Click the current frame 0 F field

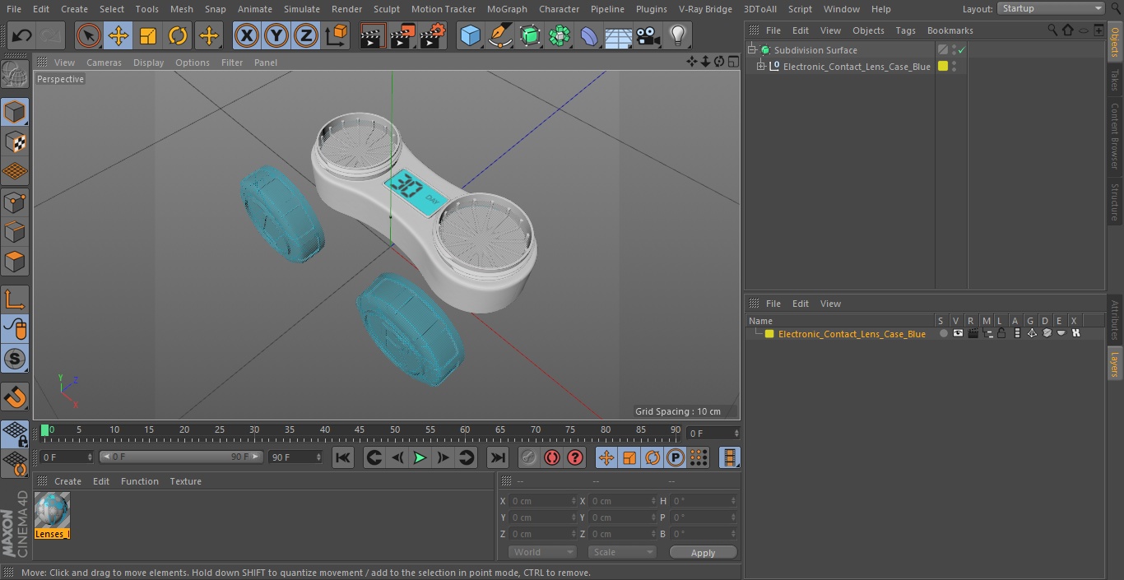(x=713, y=433)
